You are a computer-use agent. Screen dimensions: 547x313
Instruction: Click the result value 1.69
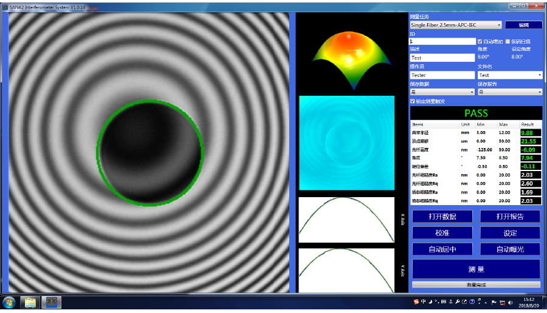click(531, 192)
